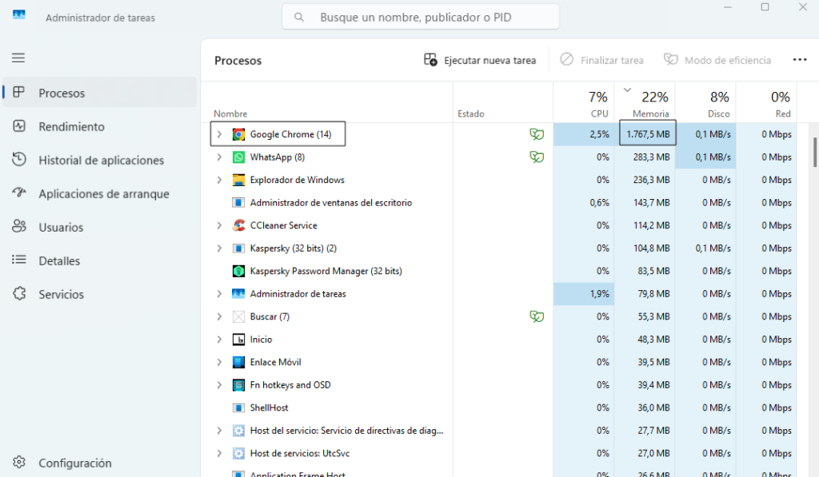Click the CCleaner Service icon

(x=238, y=225)
